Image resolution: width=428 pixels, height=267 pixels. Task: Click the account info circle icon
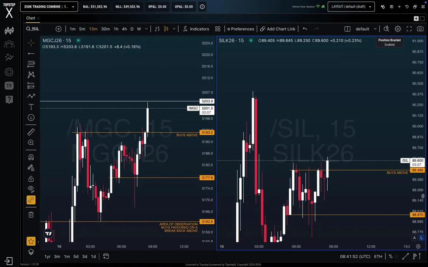click(202, 7)
